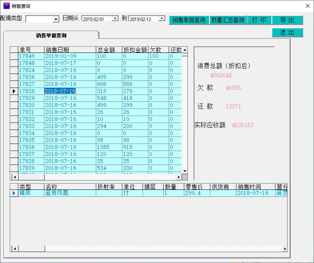
Task: Click the 总金额 column header
Action: tap(109, 50)
